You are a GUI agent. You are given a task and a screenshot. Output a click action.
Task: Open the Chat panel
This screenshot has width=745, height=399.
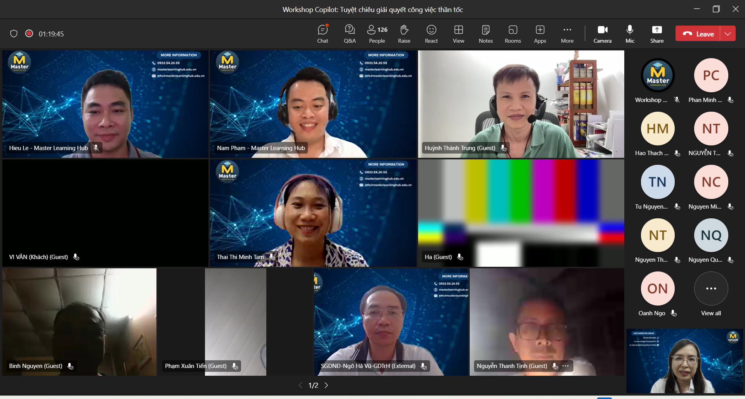coord(322,33)
